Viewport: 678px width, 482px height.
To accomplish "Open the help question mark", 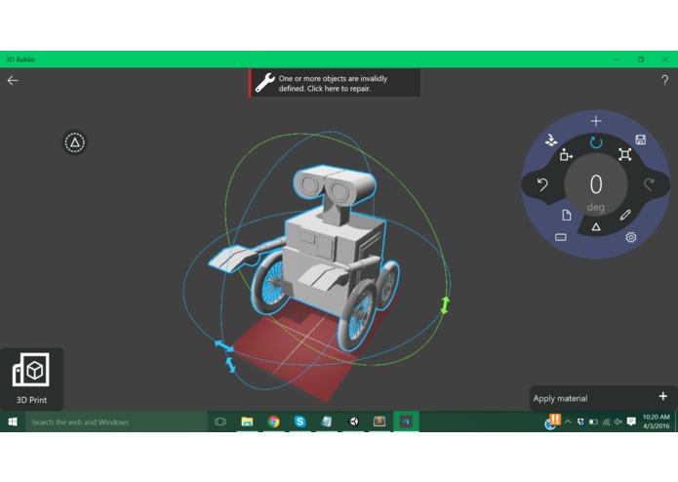I will (x=664, y=80).
